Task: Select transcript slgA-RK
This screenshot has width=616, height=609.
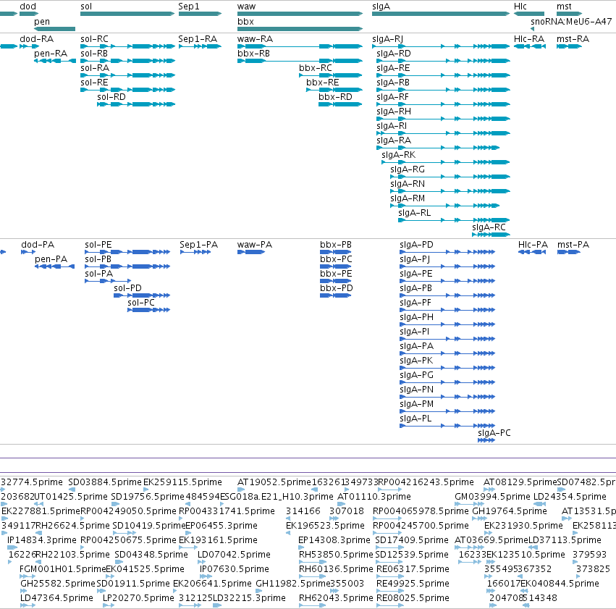Action: [x=398, y=155]
